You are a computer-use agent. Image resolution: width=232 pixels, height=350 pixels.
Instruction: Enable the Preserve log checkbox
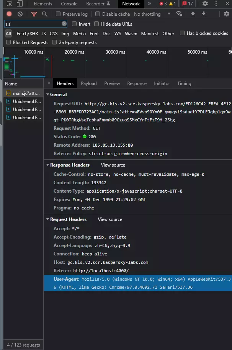pos(58,14)
